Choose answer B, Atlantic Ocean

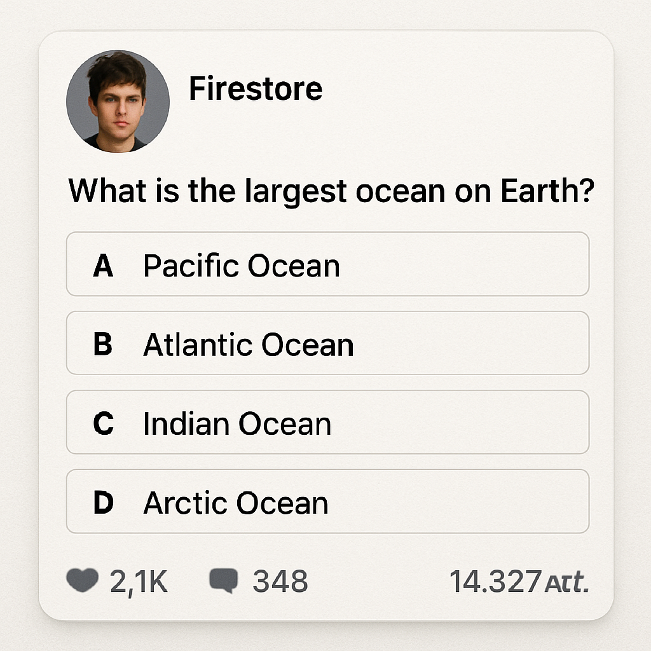point(327,344)
